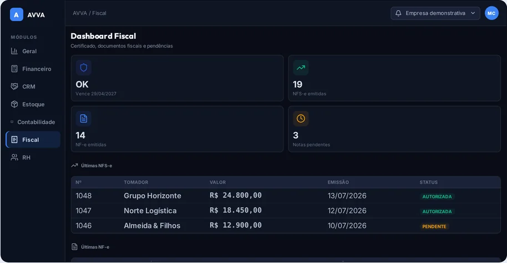Click the AVVA breadcrumb link
Viewport: 507px width, 263px height.
point(80,13)
